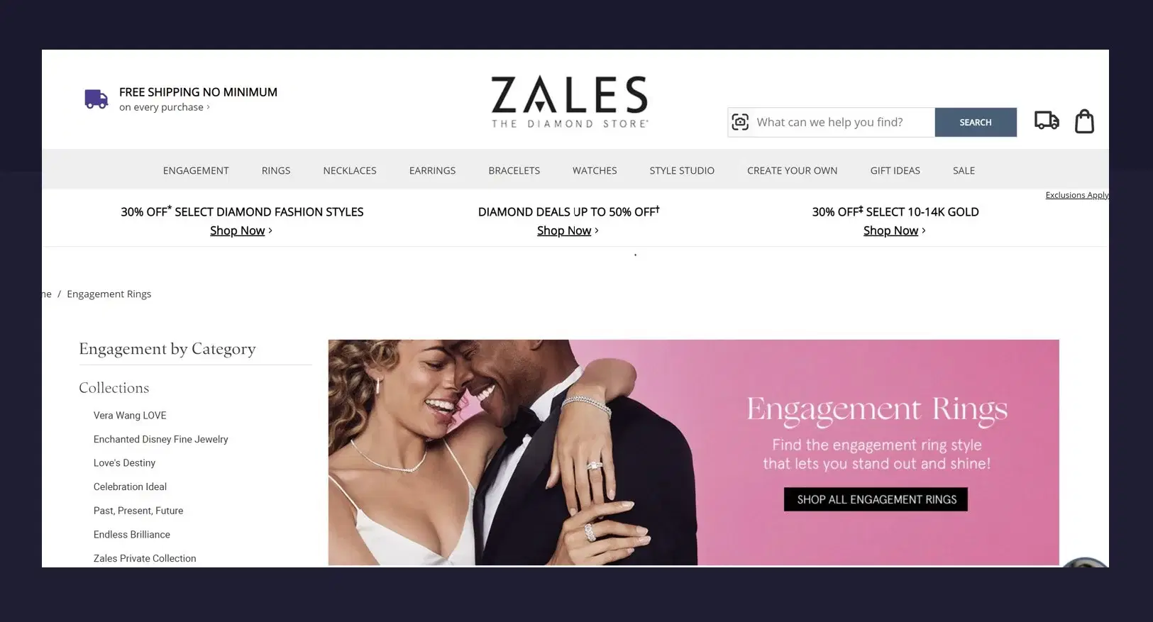Open the SALE menu item

click(964, 170)
